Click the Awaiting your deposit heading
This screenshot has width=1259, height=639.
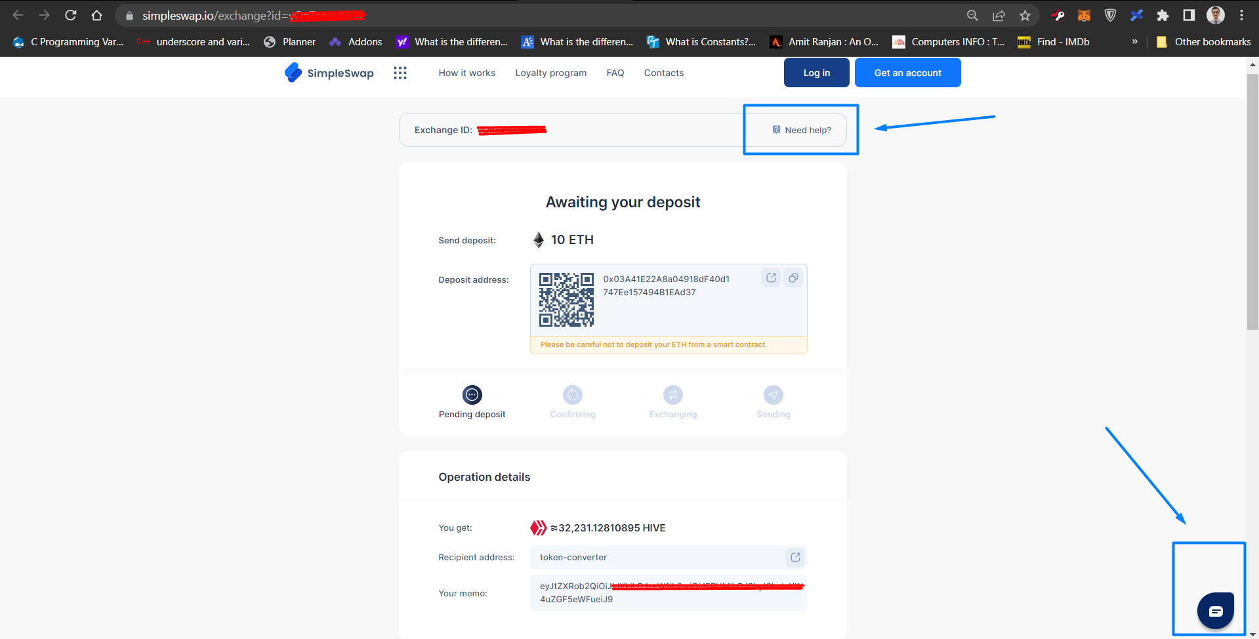click(623, 202)
